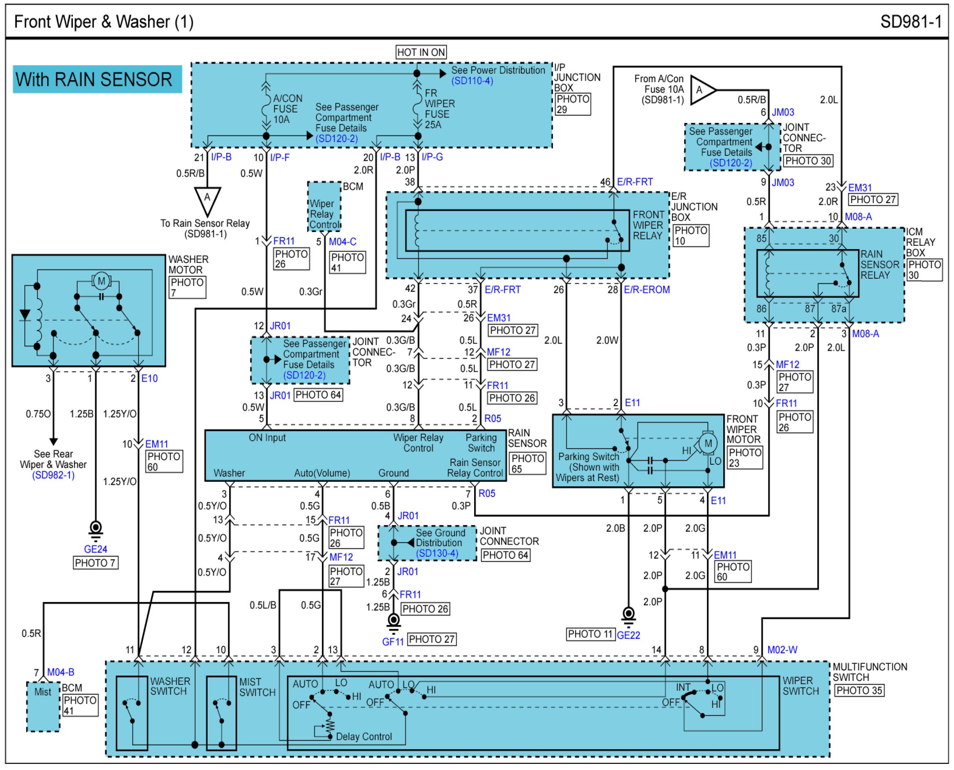Click the MIST SWITCH contact box
954x770 pixels.
[221, 713]
